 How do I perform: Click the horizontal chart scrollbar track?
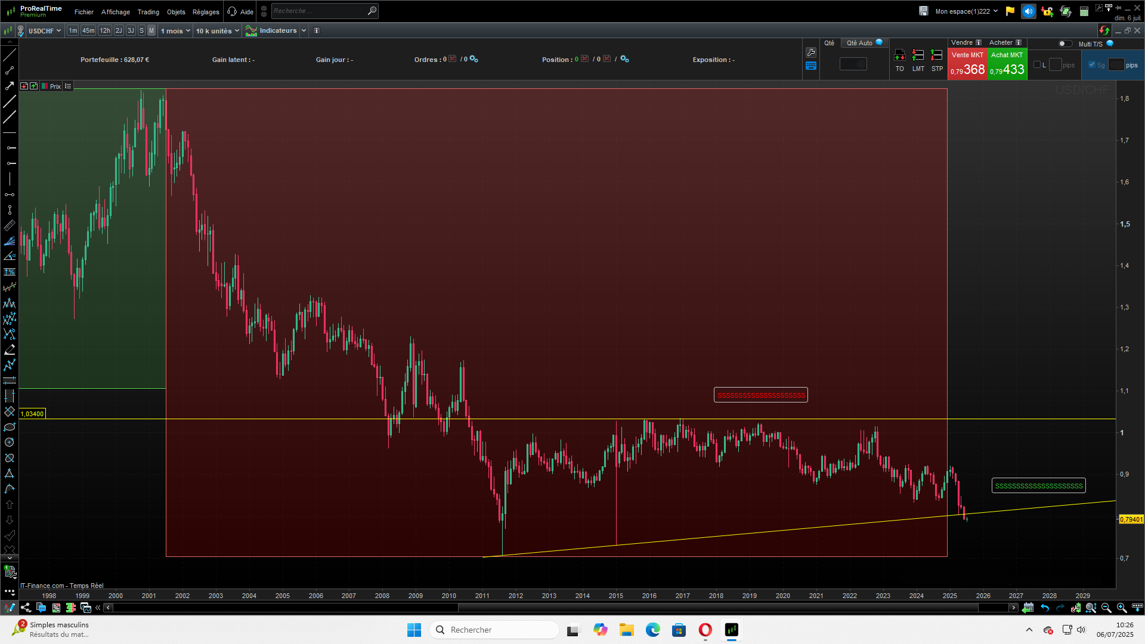(x=286, y=608)
